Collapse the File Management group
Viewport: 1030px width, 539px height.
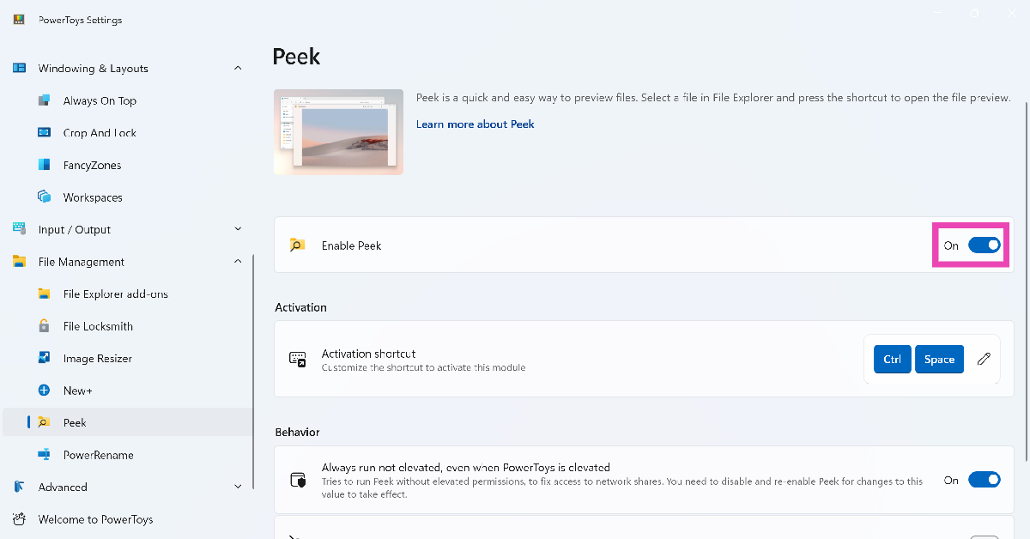[x=238, y=262]
